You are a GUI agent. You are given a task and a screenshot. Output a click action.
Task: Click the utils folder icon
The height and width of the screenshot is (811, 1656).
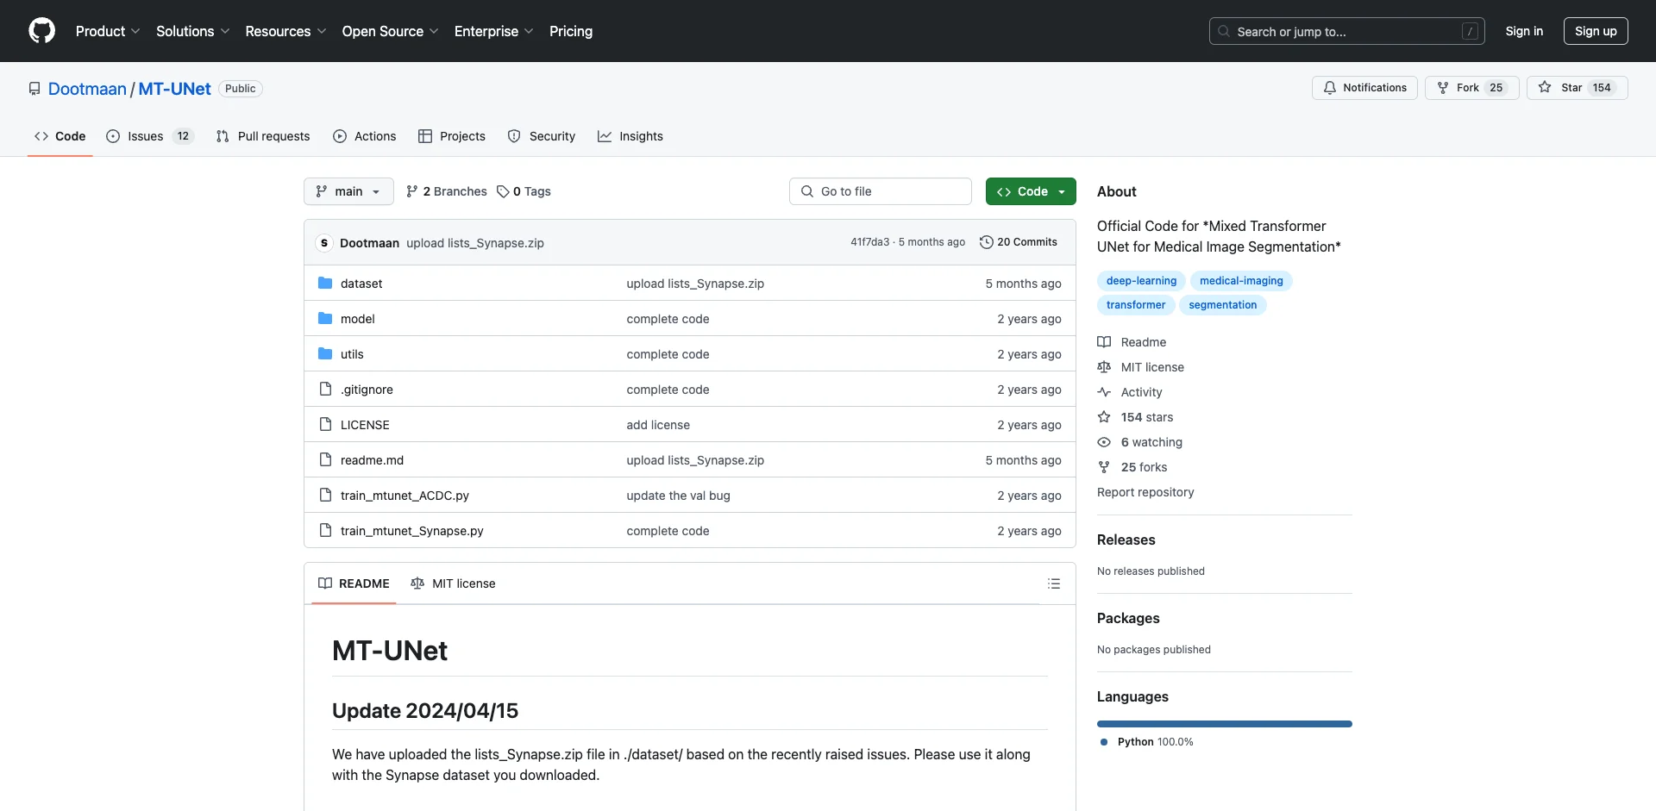click(325, 353)
